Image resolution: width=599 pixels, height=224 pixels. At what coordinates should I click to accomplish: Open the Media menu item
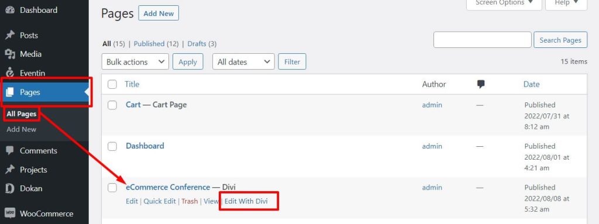(30, 54)
